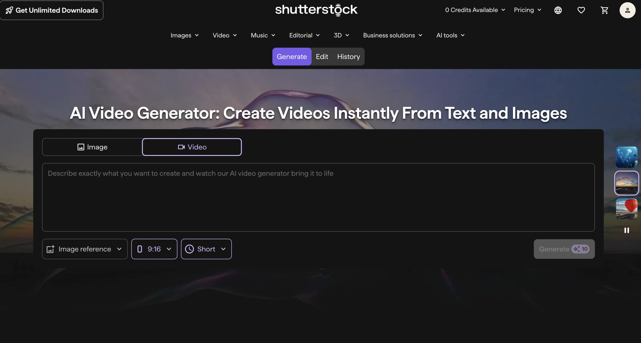Open the Images menu
This screenshot has width=641, height=343.
[x=185, y=35]
